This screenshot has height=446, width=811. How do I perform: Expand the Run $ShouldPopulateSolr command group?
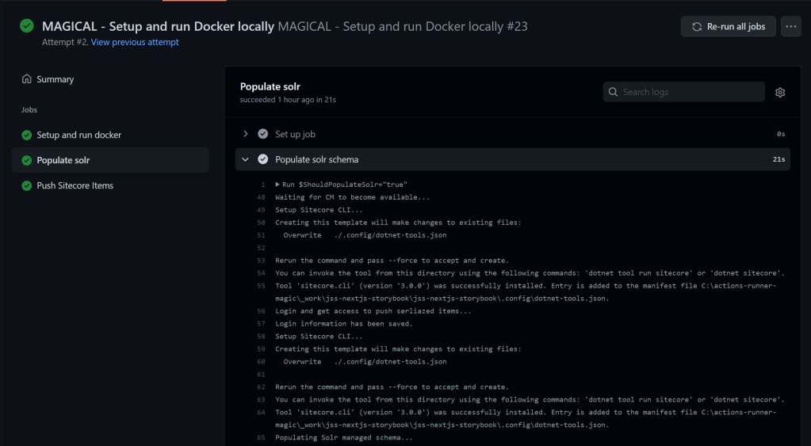tap(276, 185)
